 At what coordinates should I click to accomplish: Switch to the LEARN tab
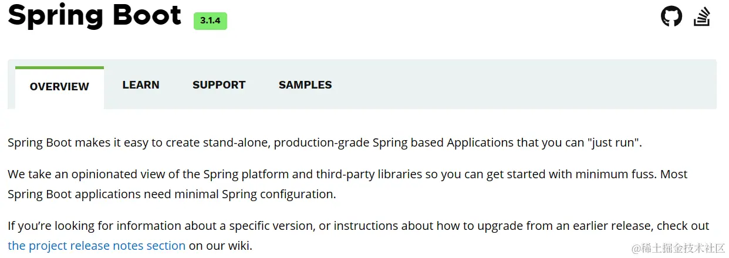tap(141, 85)
